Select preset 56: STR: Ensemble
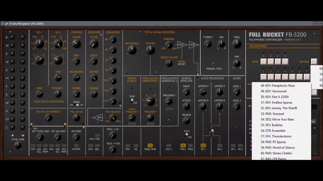The image size is (323, 181). tap(281, 131)
